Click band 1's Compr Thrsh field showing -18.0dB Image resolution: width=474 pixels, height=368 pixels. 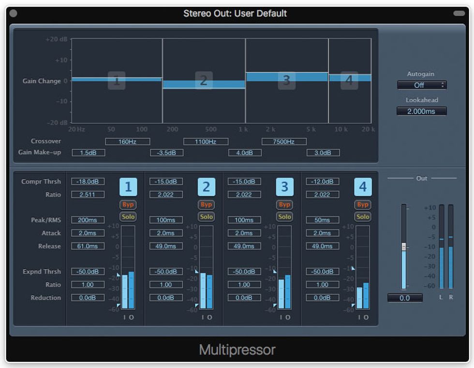tap(87, 182)
